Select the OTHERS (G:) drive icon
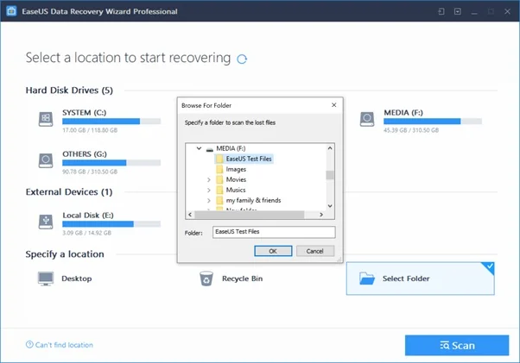 coord(46,160)
